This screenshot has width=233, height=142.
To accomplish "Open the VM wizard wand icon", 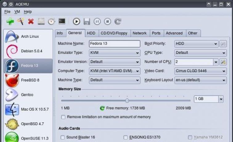I will (x=21, y=22).
